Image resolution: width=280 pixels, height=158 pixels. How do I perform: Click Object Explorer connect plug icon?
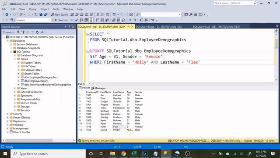(18, 32)
